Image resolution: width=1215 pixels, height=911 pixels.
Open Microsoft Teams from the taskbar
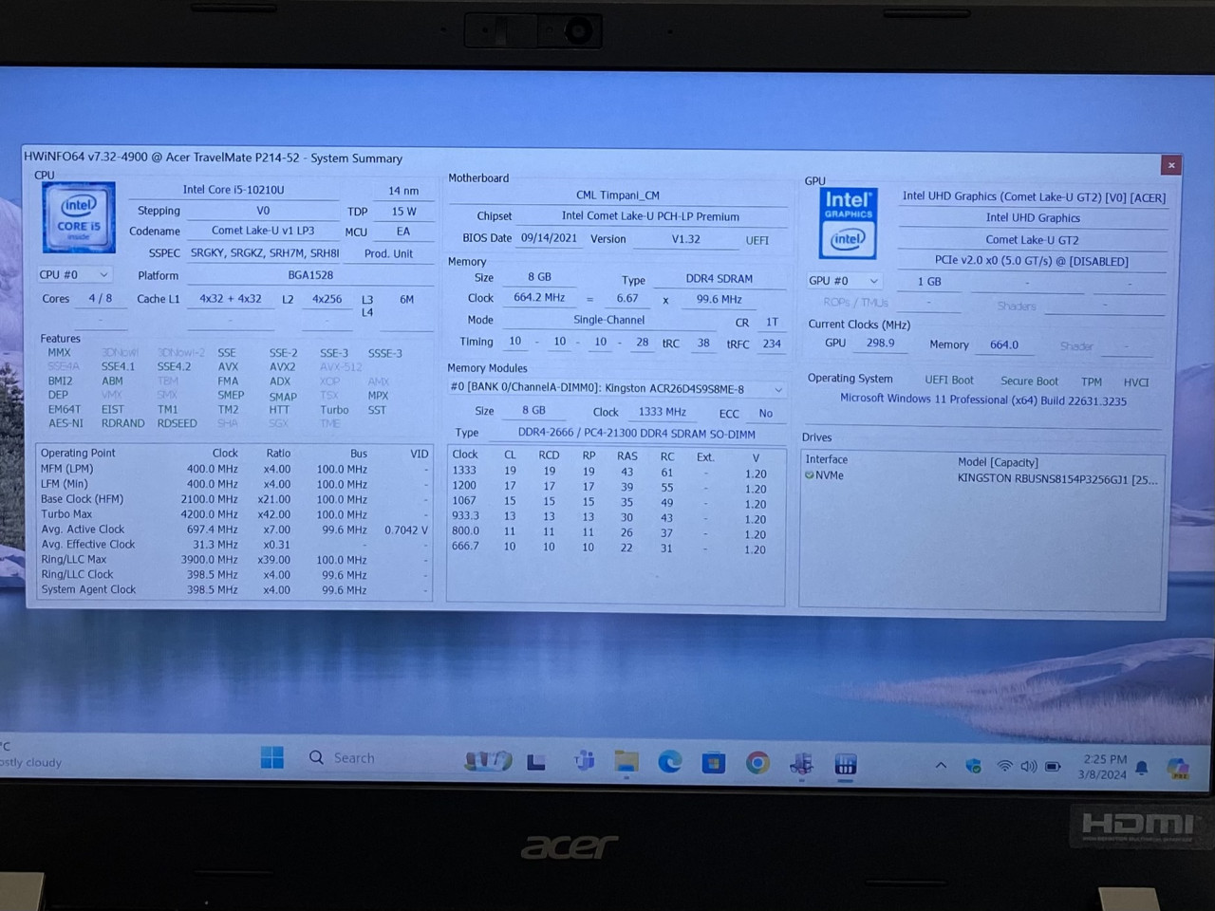[584, 761]
